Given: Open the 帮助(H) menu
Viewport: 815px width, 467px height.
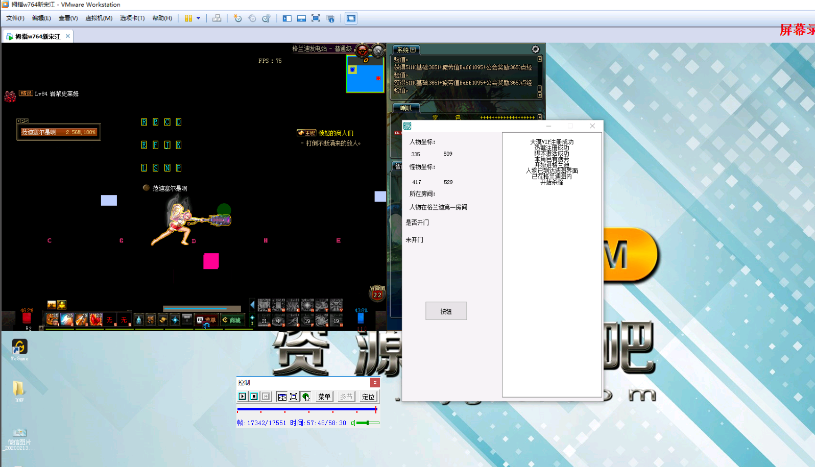Looking at the screenshot, I should [x=162, y=18].
